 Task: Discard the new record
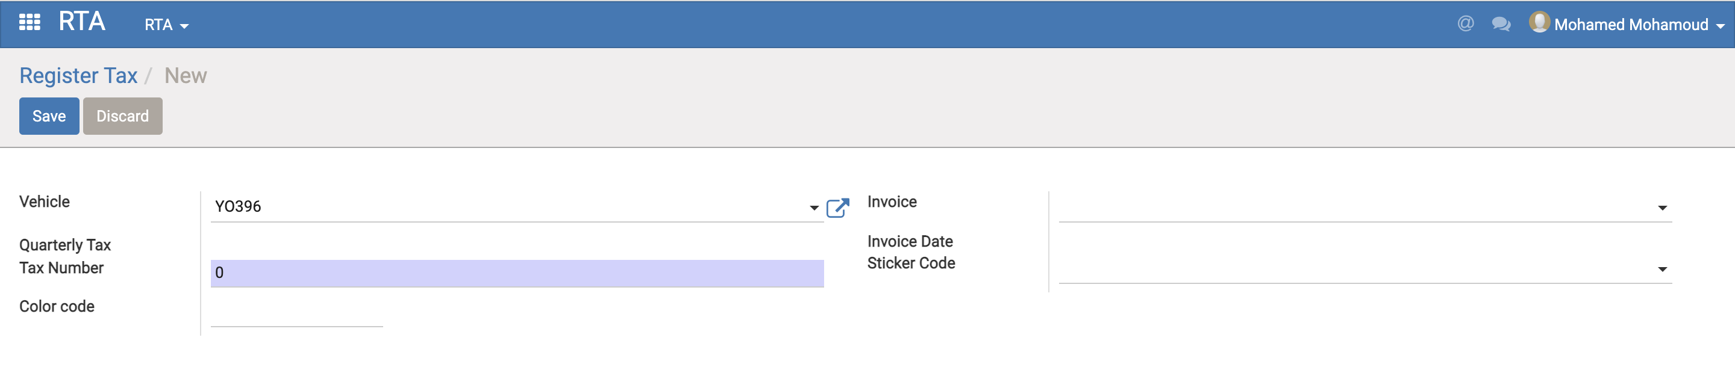(x=122, y=116)
